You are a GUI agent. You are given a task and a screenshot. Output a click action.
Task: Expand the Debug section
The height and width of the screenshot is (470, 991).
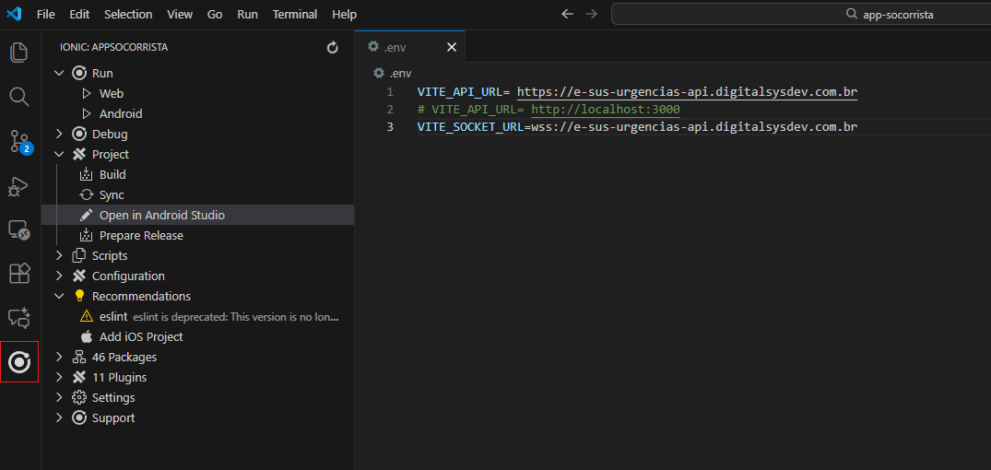click(60, 134)
